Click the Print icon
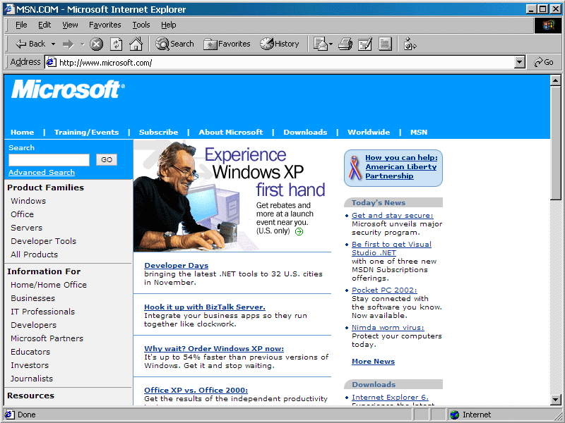Viewport: 565px width, 423px height. 345,44
